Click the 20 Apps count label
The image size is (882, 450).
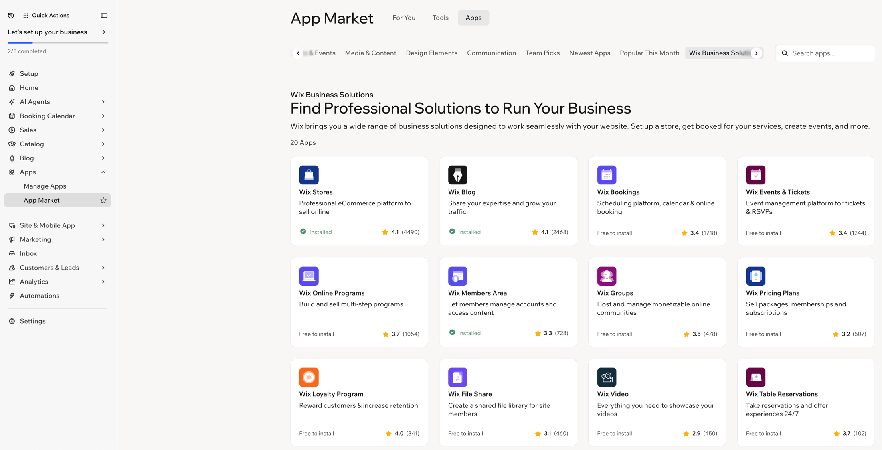tap(303, 142)
